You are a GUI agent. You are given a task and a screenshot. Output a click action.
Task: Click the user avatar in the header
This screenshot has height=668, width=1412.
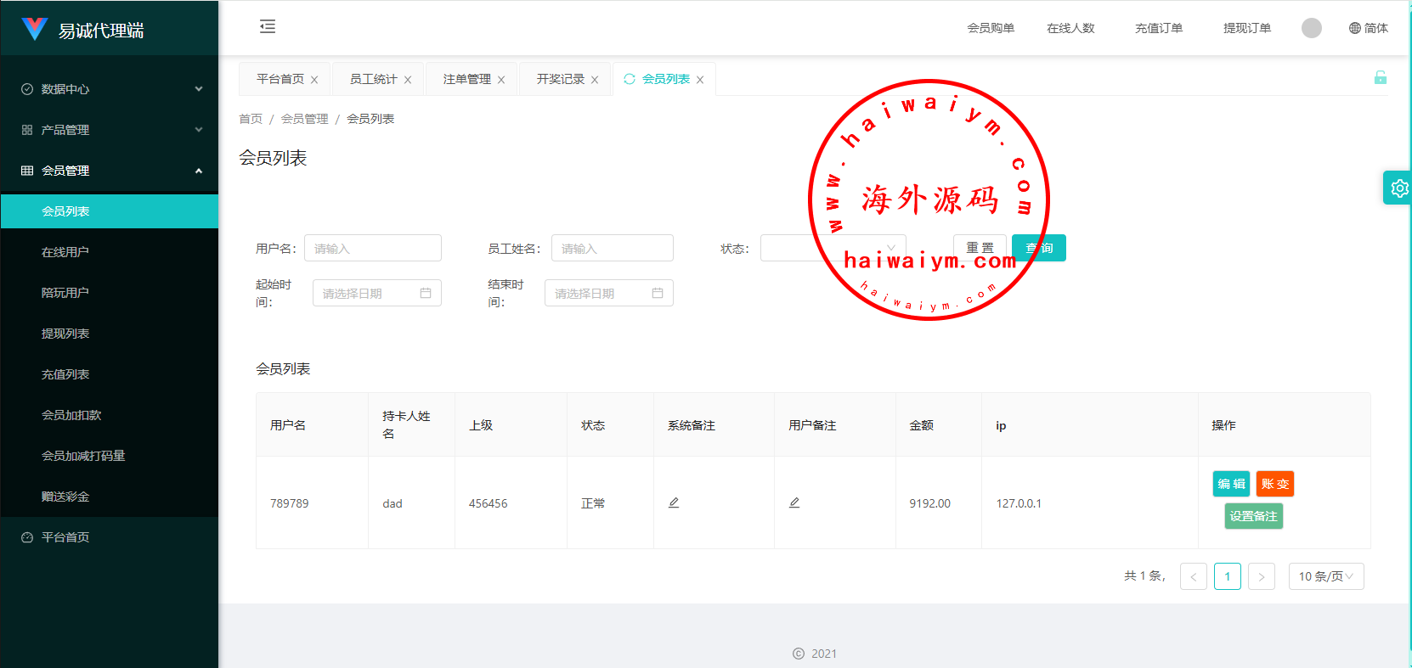pyautogui.click(x=1311, y=28)
